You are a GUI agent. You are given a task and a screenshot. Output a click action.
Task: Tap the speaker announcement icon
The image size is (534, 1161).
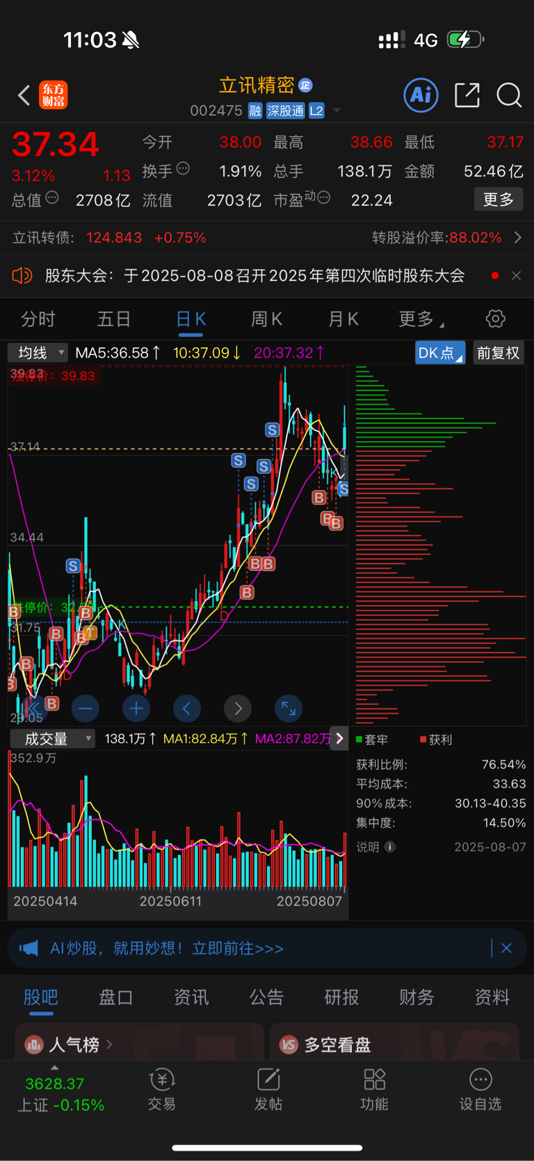click(22, 275)
